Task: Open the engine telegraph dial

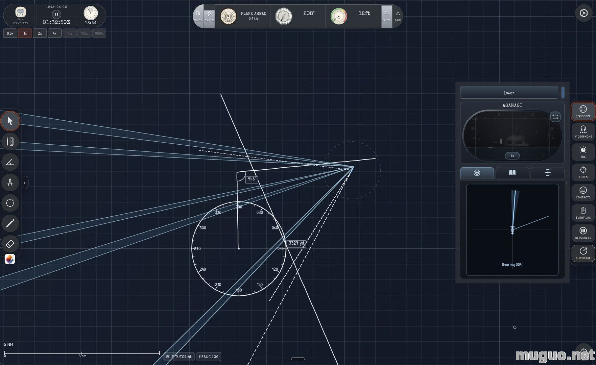Action: click(x=228, y=16)
